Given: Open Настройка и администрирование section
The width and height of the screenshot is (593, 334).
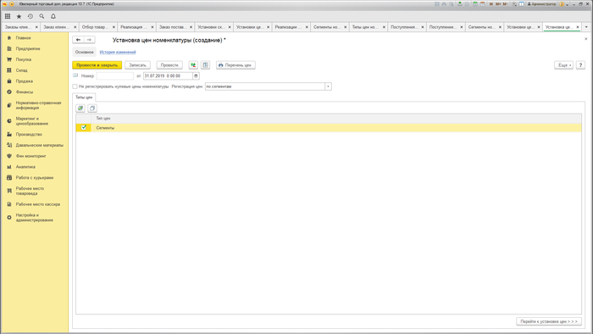Looking at the screenshot, I should pyautogui.click(x=35, y=218).
